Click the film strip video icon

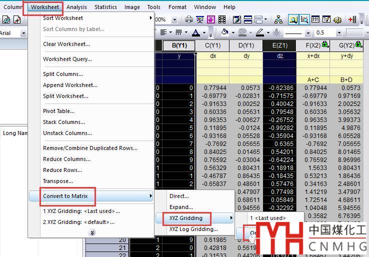[x=222, y=20]
